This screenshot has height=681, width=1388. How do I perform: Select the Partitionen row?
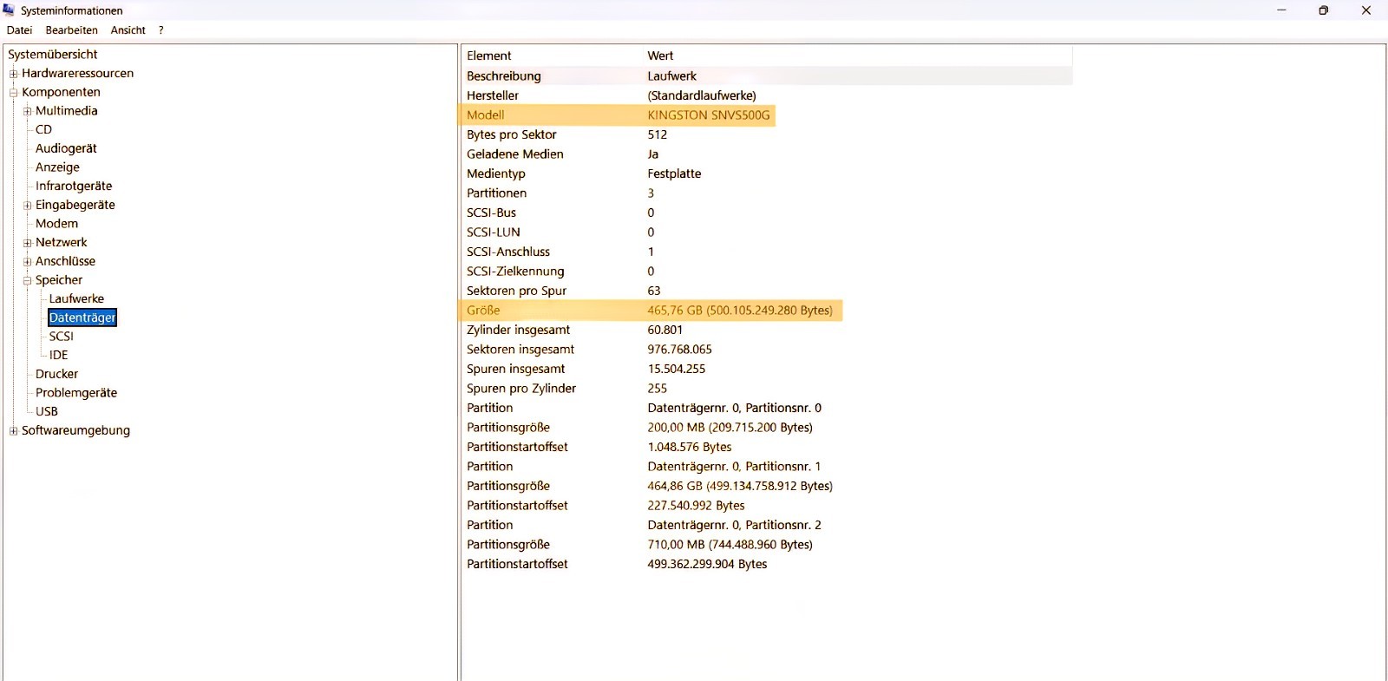767,193
